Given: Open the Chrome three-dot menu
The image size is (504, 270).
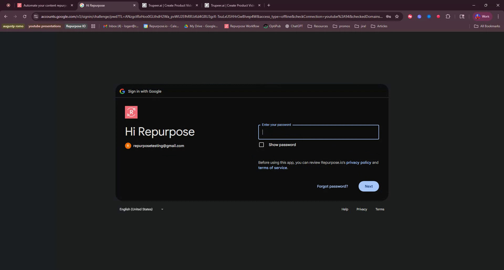Looking at the screenshot, I should coord(498,16).
